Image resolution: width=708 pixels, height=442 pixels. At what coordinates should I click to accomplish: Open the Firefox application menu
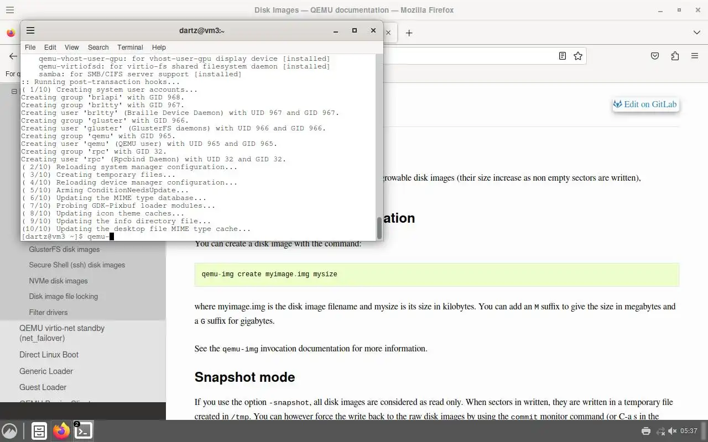pyautogui.click(x=695, y=56)
